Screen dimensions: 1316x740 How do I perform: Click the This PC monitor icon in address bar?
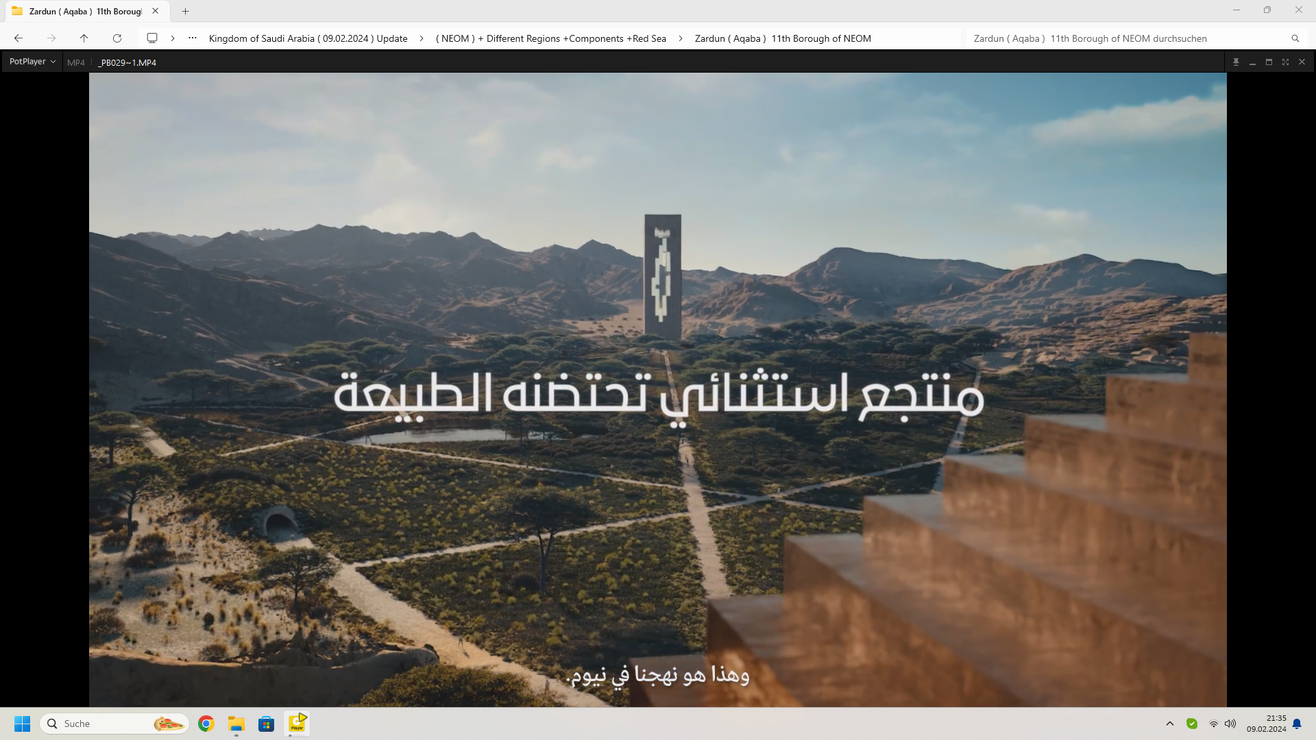tap(152, 38)
